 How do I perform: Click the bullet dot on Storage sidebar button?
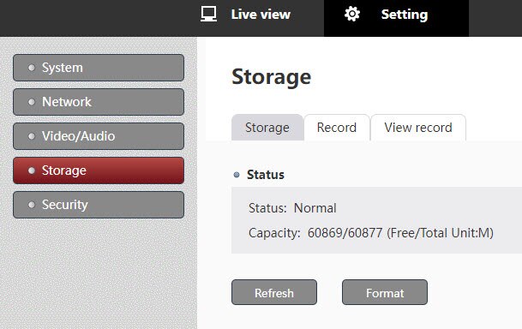point(32,170)
